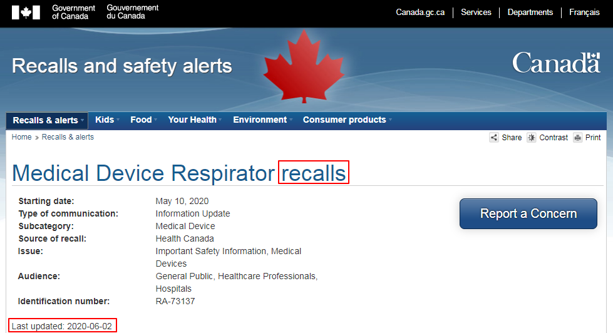Go to the Home breadcrumb link
This screenshot has width=613, height=333.
[x=21, y=137]
